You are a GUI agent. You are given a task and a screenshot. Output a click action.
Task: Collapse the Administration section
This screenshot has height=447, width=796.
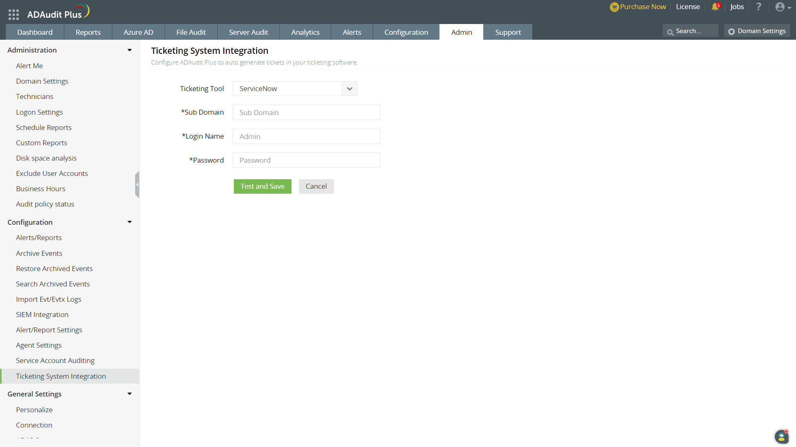coord(129,50)
